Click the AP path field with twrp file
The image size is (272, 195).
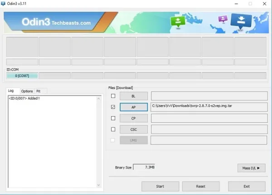(209, 107)
